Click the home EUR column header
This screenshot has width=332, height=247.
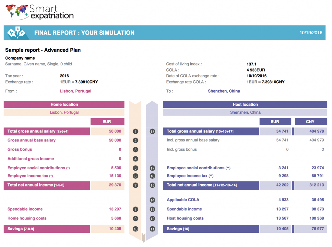pos(107,122)
